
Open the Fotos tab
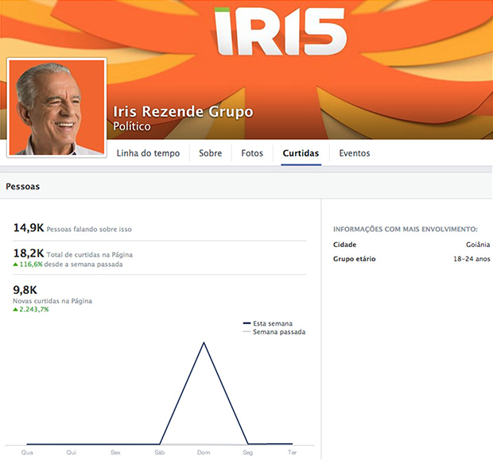click(x=252, y=153)
